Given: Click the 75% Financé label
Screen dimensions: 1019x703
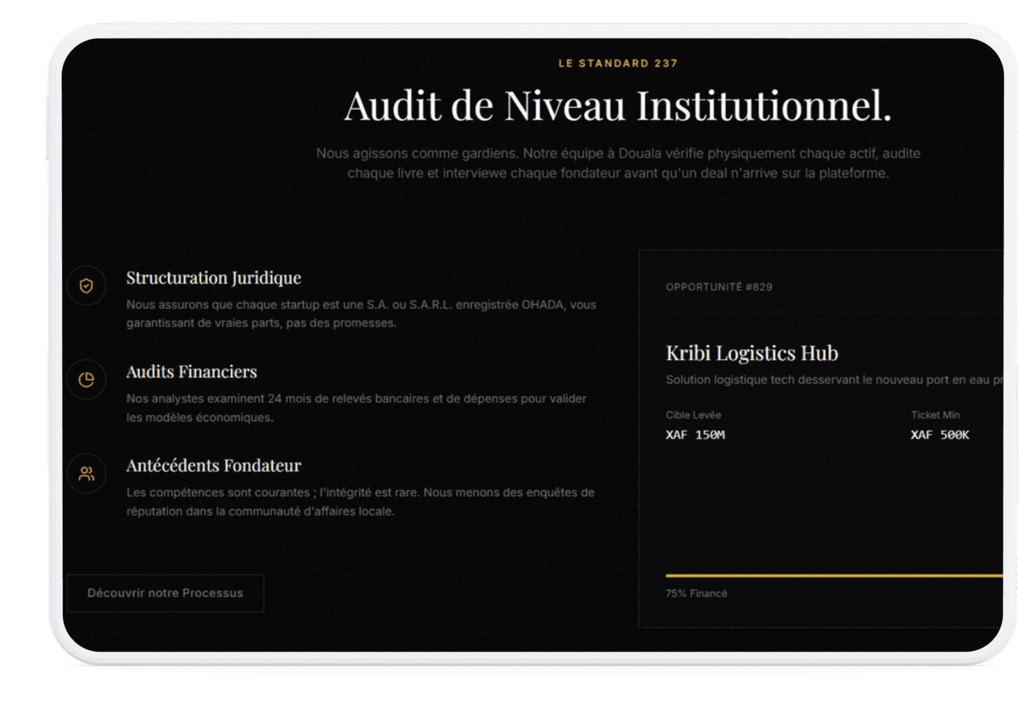Looking at the screenshot, I should click(695, 593).
